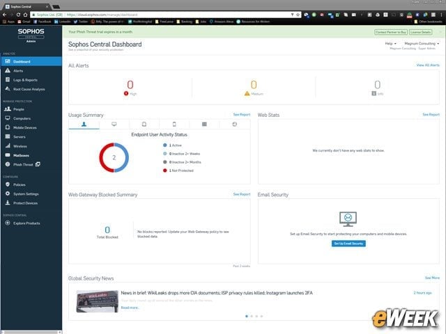Click See Report for Web Gateway Blocked Summary

tap(242, 194)
